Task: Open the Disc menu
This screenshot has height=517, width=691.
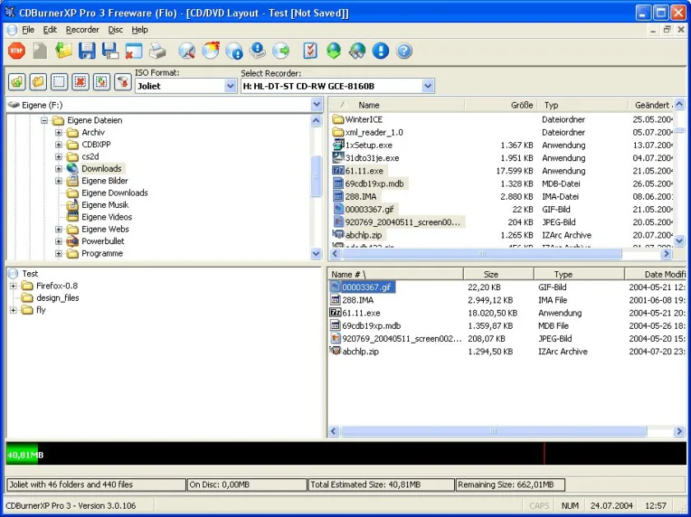Action: pos(115,30)
